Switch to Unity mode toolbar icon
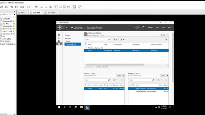The image size is (205, 115). pyautogui.click(x=69, y=7)
